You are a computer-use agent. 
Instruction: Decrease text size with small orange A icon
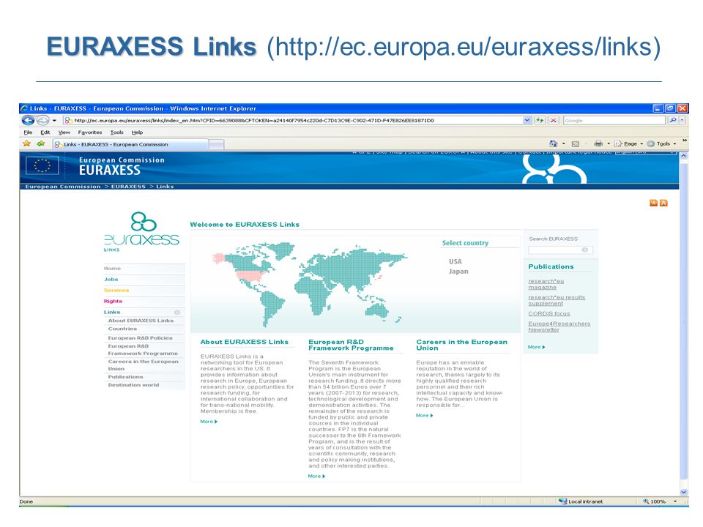(x=654, y=203)
